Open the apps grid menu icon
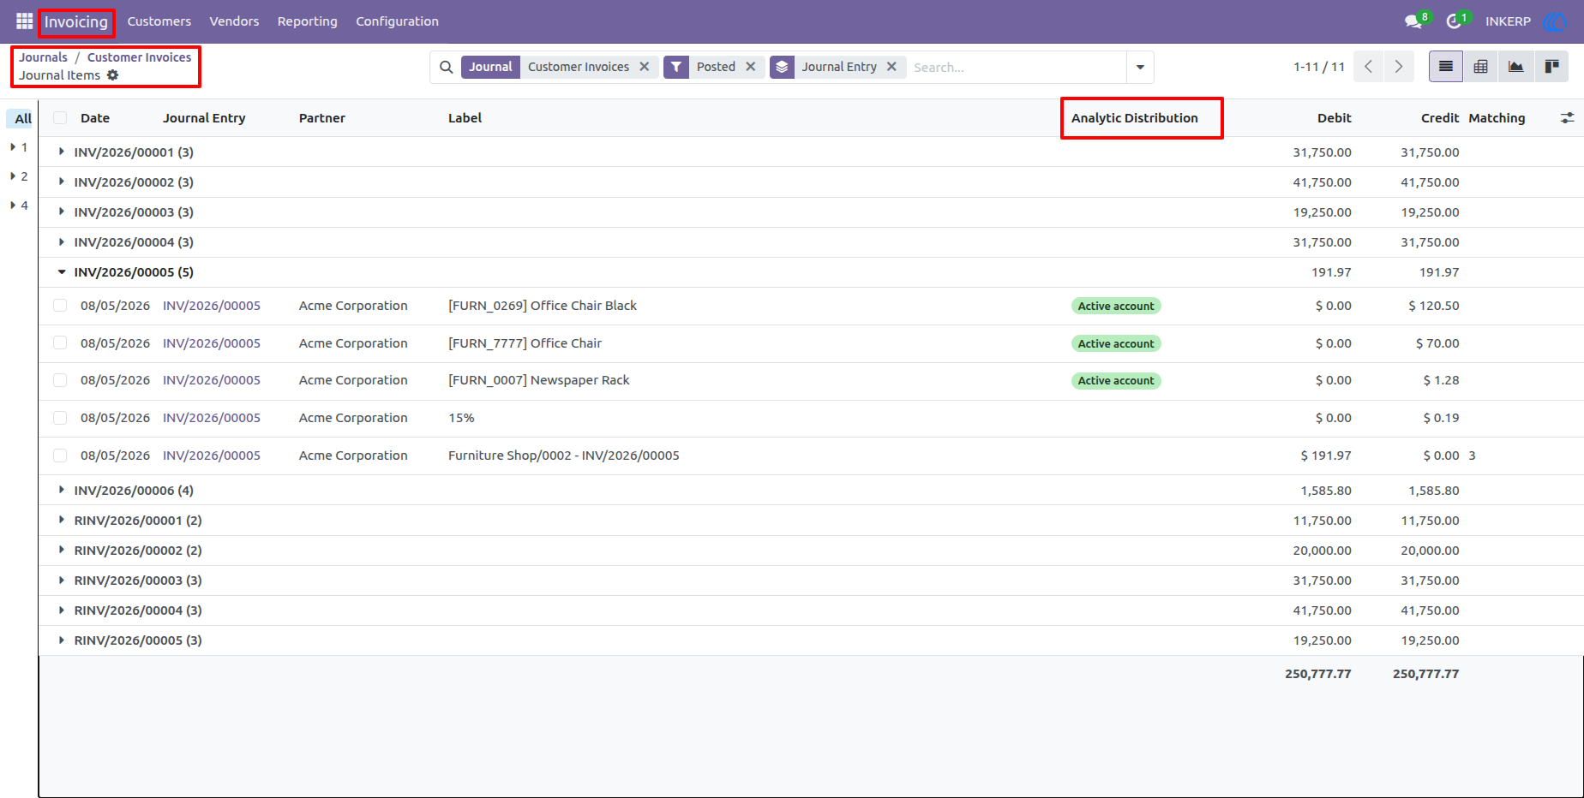The height and width of the screenshot is (798, 1584). coord(24,21)
